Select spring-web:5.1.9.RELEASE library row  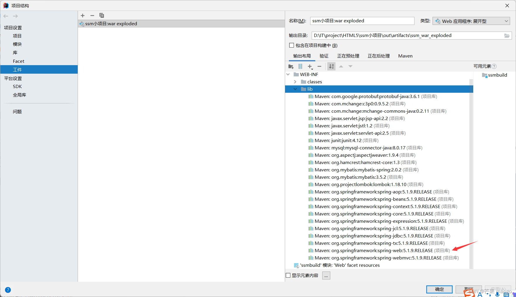(x=379, y=251)
